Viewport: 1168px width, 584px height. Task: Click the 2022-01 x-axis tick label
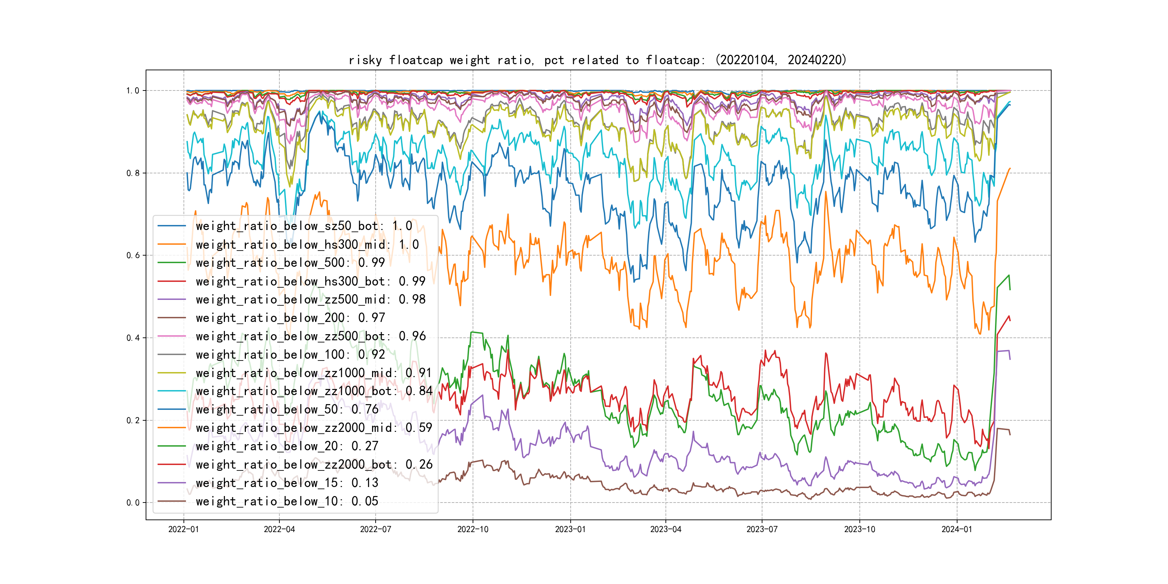183,529
